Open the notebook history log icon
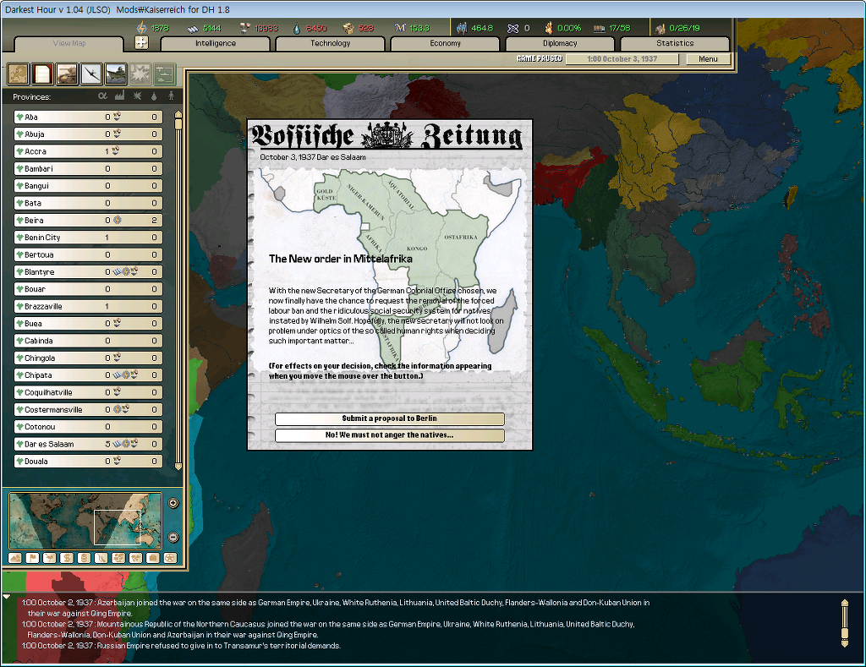866x667 pixels. pyautogui.click(x=42, y=74)
